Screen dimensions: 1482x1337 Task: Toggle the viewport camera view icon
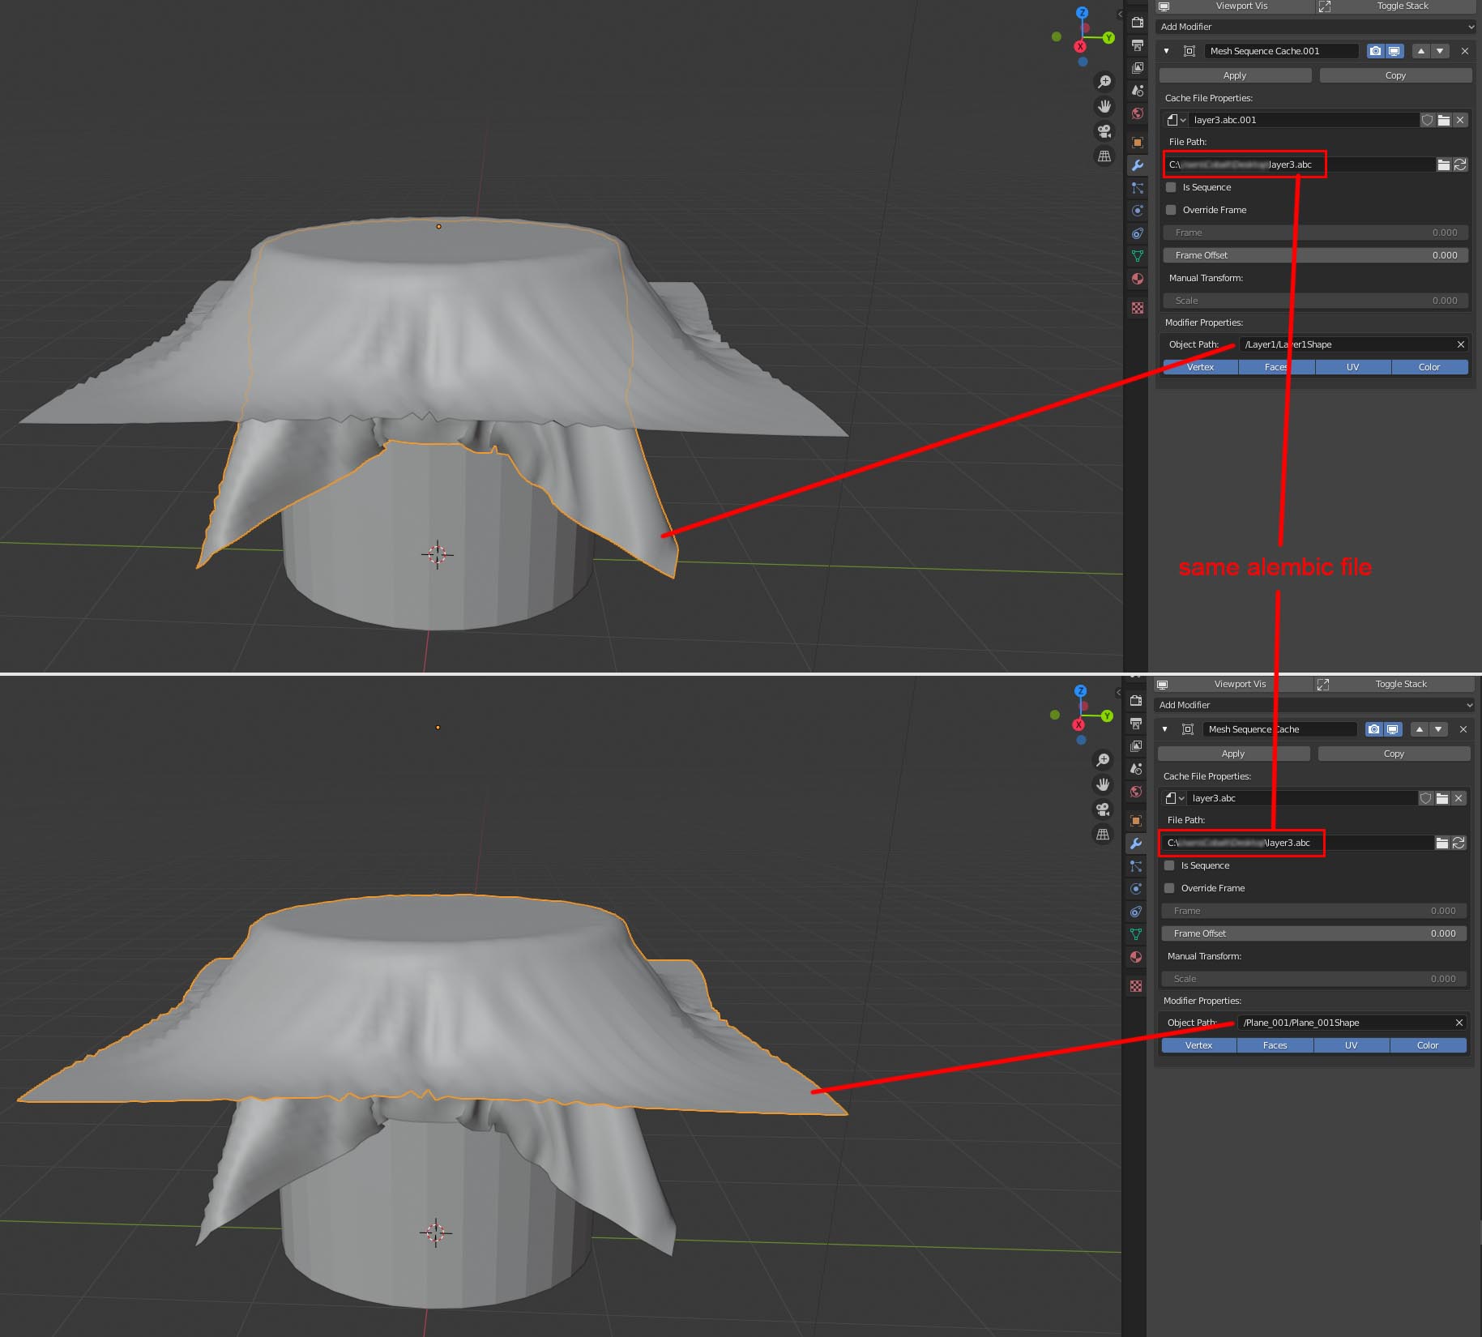[1104, 132]
